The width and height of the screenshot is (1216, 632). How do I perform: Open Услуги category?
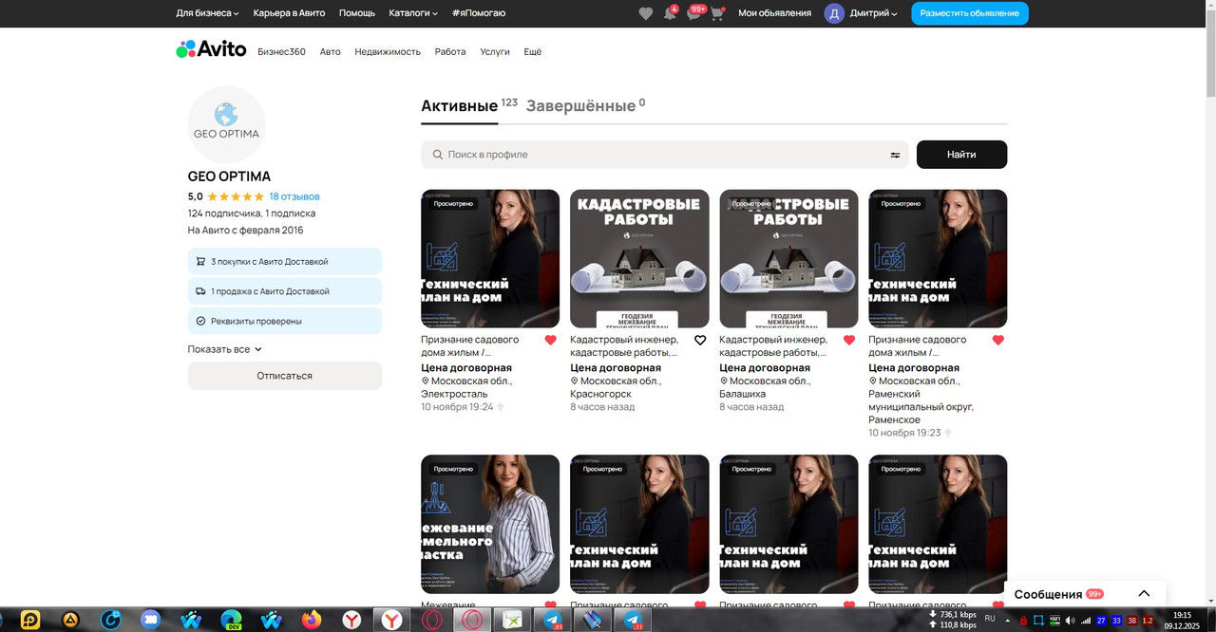click(495, 51)
